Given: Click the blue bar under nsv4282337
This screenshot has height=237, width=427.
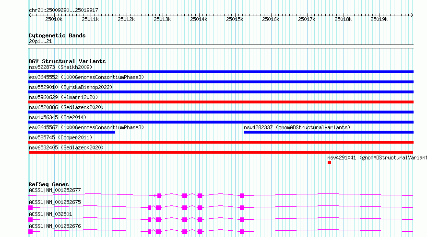Looking at the screenshot, I should (x=329, y=132).
